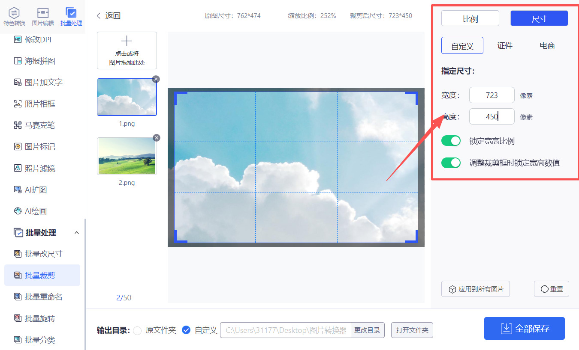The image size is (579, 350).
Task: Select the 图片加文字 tool icon
Action: click(18, 82)
